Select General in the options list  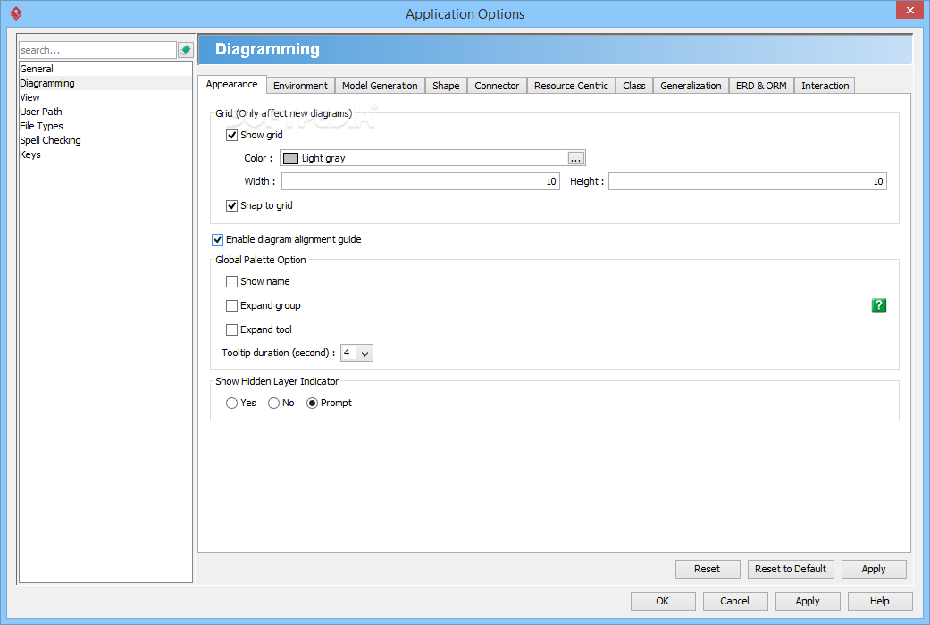(x=105, y=69)
